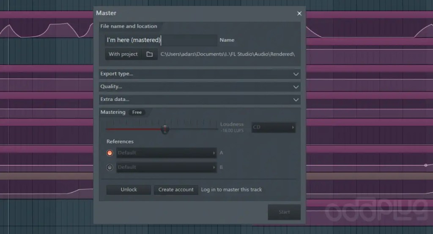The width and height of the screenshot is (433, 234).
Task: Select reference A radio button
Action: click(110, 153)
